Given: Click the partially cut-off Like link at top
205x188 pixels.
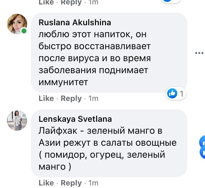Looking at the screenshot, I should (x=46, y=2).
